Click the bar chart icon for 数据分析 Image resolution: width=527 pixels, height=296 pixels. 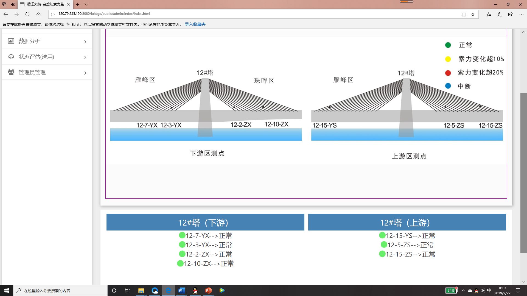11,41
